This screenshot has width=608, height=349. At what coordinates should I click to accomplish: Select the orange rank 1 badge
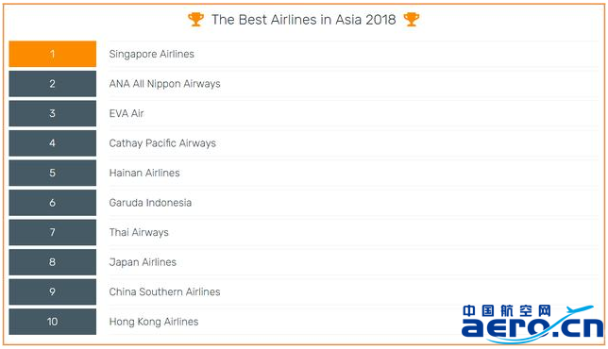[52, 54]
